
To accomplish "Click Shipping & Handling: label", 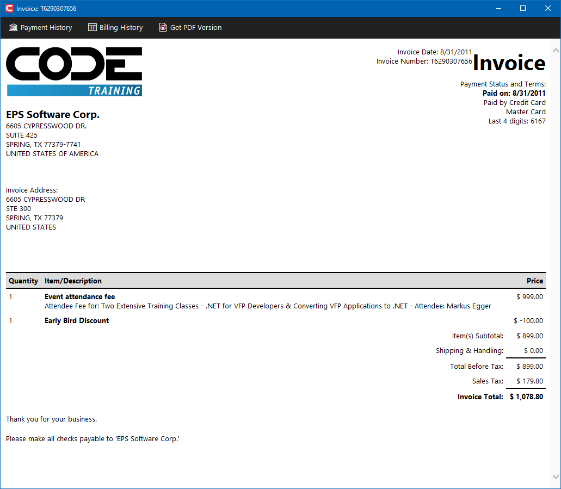I will 470,350.
